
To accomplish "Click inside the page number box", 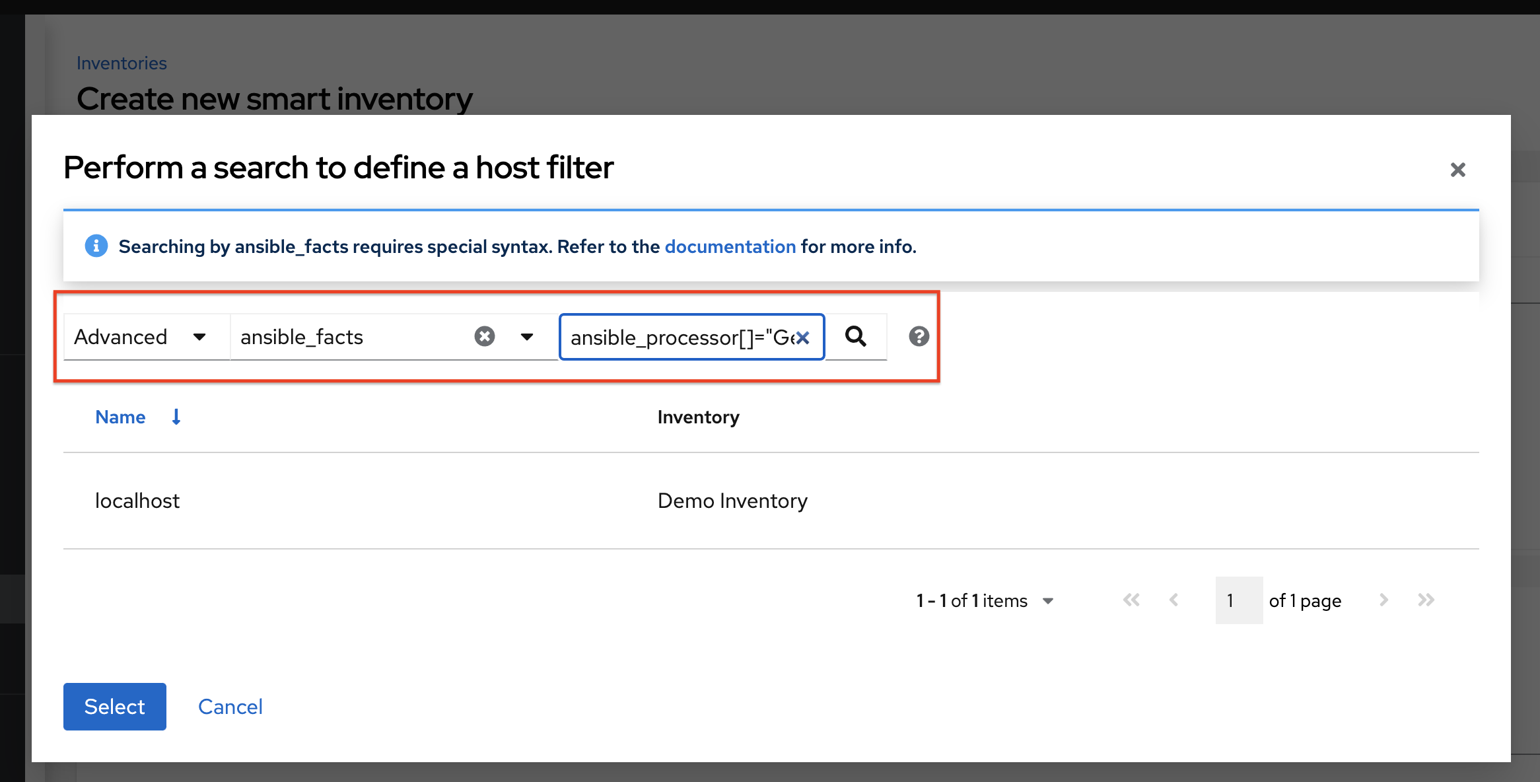I will [x=1238, y=600].
